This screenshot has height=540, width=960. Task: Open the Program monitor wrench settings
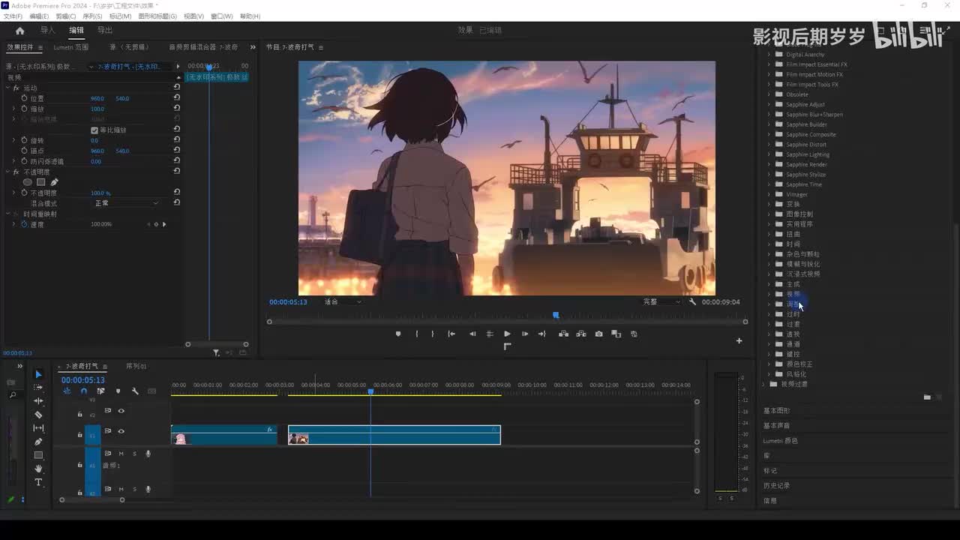pos(693,301)
